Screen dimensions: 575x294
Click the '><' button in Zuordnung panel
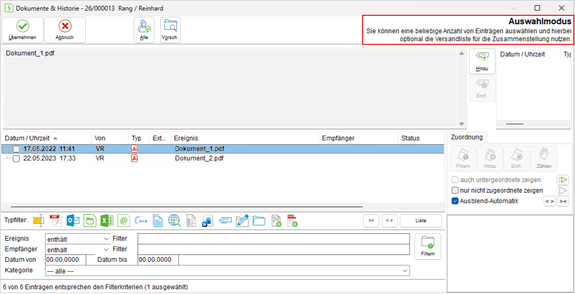tap(563, 202)
